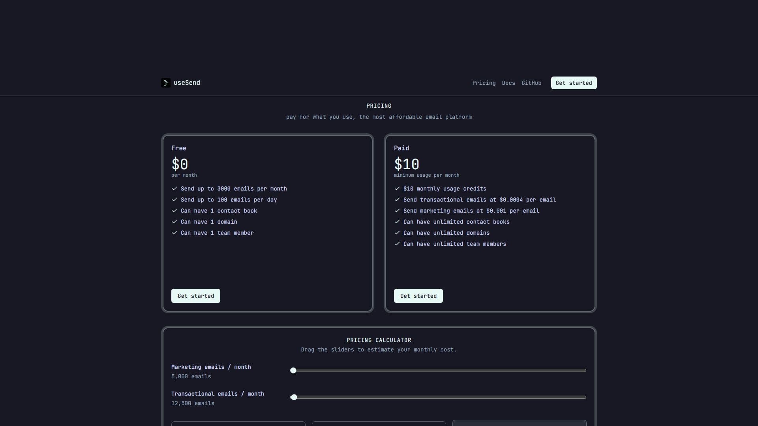
Task: Click Get started in Free plan card
Action: (196, 296)
